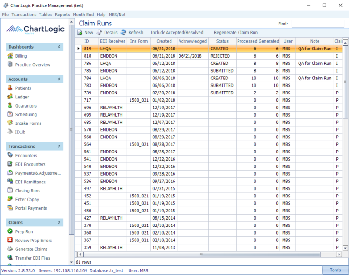Click the grid vertical scrollbar thumb

pos(345,82)
